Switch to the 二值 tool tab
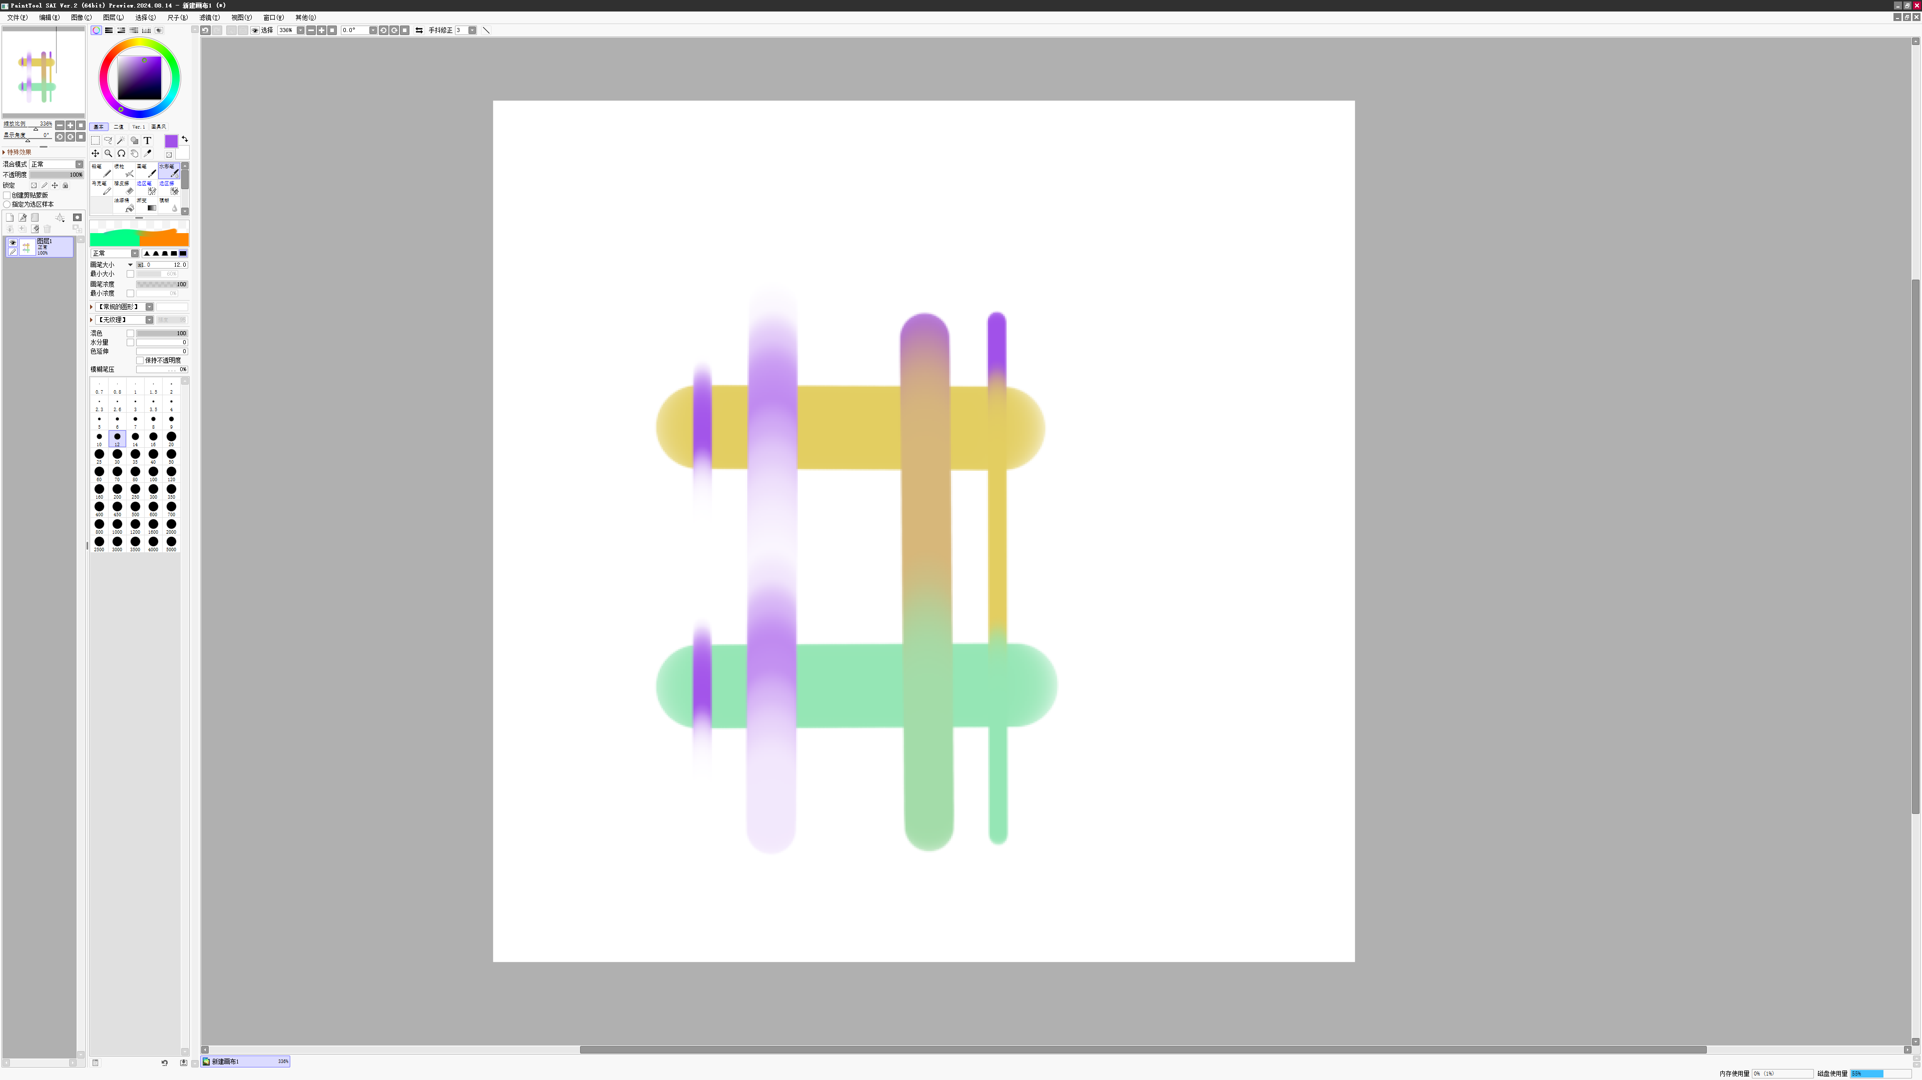 [119, 127]
